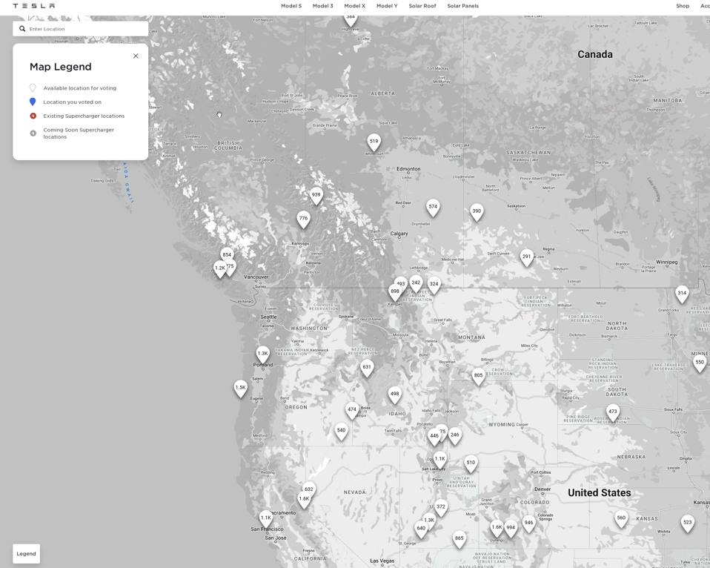Select the red 'Existing Supercharger locations' icon

[33, 116]
